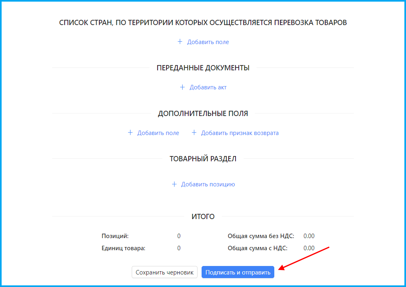Select the 'Единиц товара:' label text
406x287 pixels.
(x=123, y=248)
